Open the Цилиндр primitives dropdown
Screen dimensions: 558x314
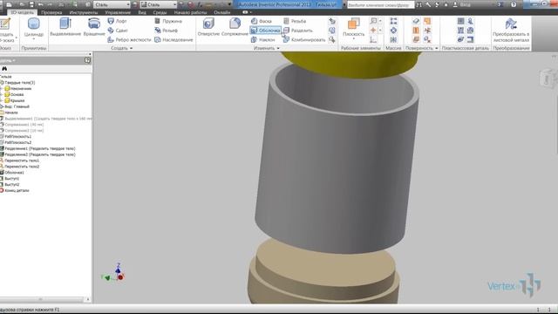(34, 38)
